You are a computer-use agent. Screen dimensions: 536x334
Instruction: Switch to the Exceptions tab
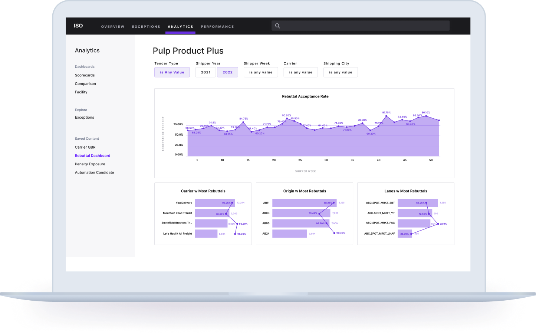coord(146,27)
